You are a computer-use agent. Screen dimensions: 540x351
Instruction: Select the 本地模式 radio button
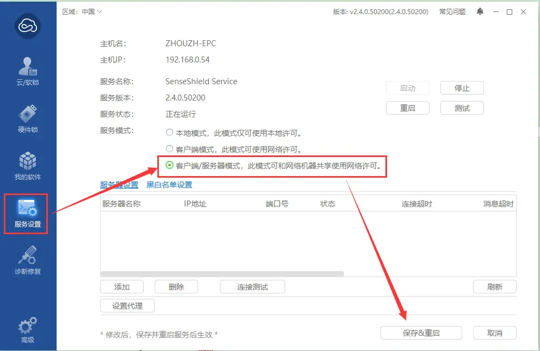click(169, 133)
